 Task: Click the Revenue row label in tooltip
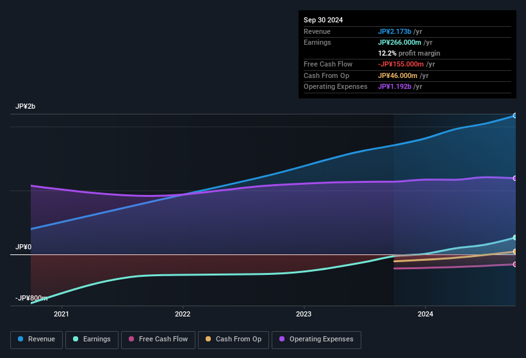(x=317, y=31)
